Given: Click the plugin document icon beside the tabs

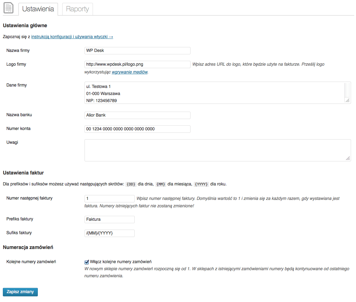Looking at the screenshot, I should [8, 8].
